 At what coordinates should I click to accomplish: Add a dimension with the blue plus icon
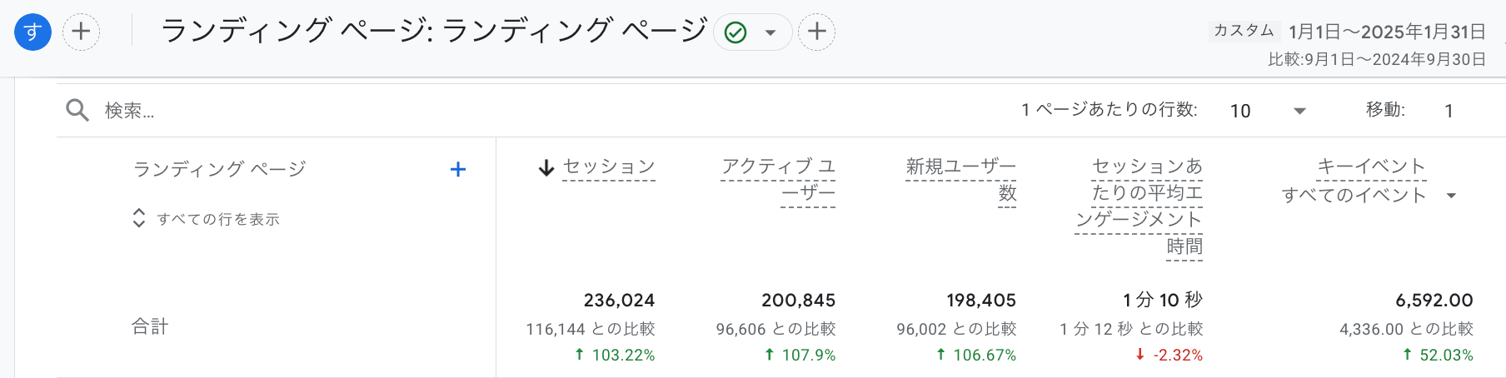click(458, 170)
